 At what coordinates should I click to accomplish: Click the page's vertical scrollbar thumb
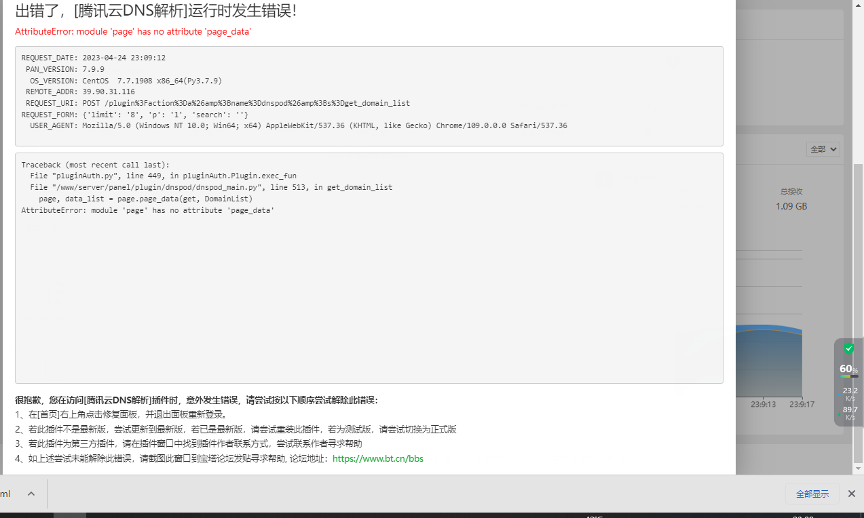click(x=859, y=312)
